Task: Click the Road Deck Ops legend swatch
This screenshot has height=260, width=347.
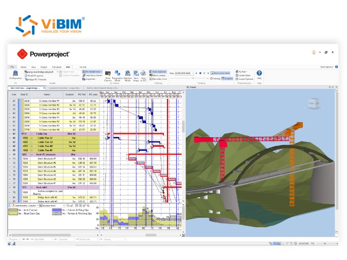Action: pos(13,214)
